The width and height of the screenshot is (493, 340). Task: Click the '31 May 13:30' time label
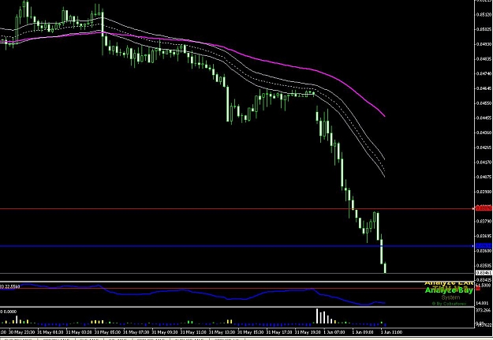tap(222, 332)
